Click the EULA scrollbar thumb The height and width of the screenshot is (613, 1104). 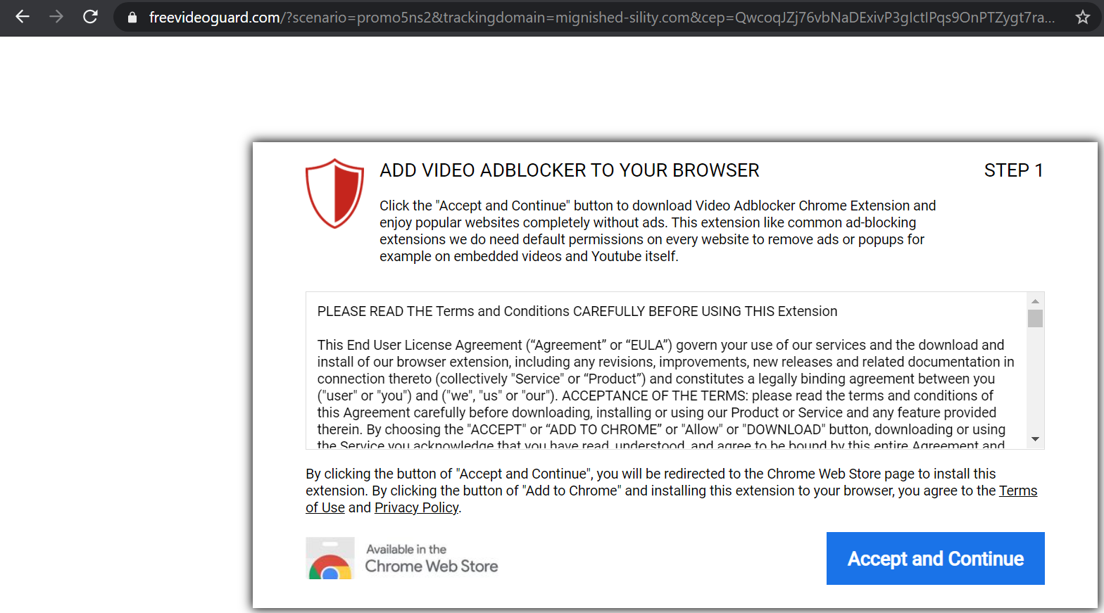(1035, 318)
